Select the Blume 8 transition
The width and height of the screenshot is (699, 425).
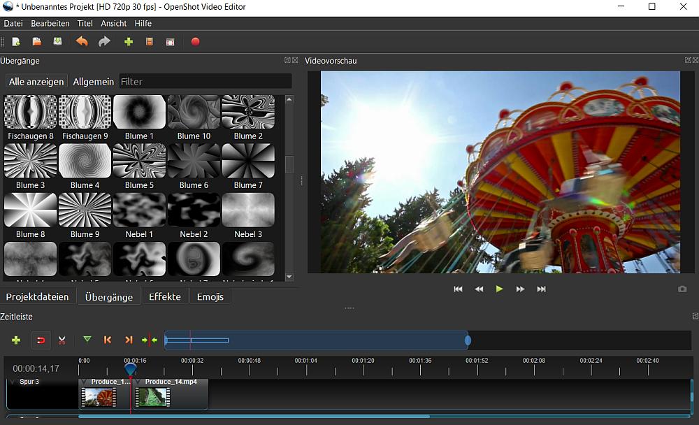(x=30, y=216)
